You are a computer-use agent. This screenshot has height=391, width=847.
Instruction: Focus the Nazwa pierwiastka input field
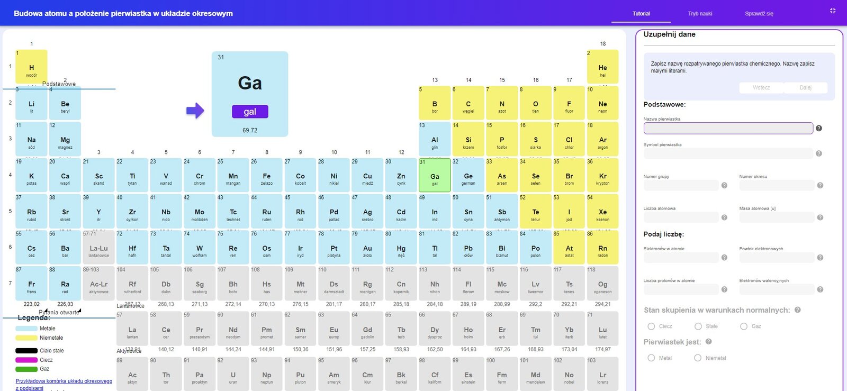[x=728, y=128]
